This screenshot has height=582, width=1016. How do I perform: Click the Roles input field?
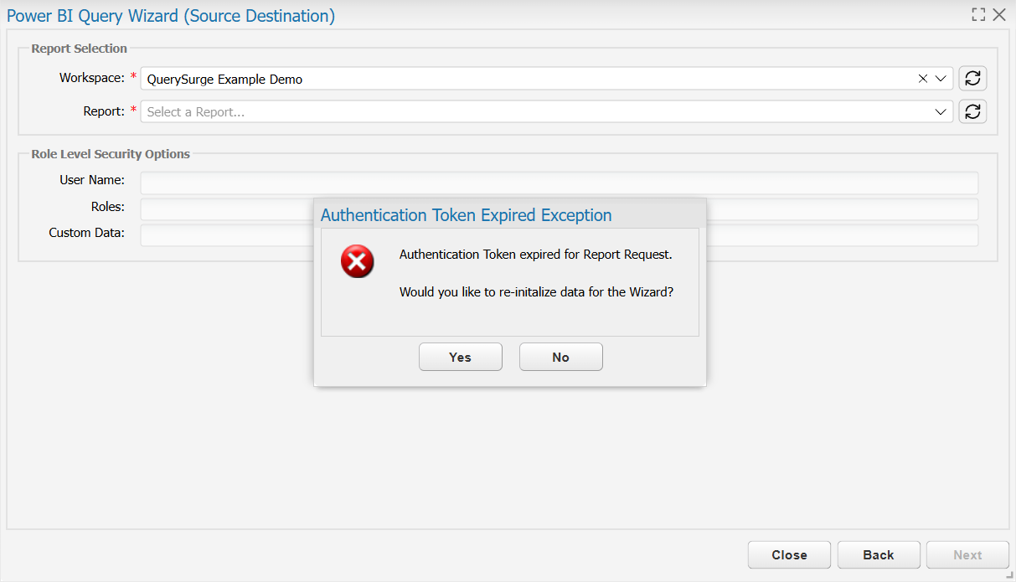coord(560,209)
